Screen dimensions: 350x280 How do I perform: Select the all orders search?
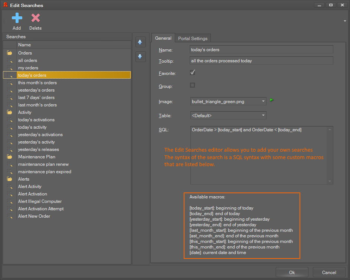[67, 60]
